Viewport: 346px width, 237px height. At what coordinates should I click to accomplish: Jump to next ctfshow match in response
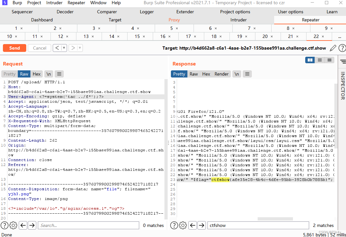click(201, 225)
